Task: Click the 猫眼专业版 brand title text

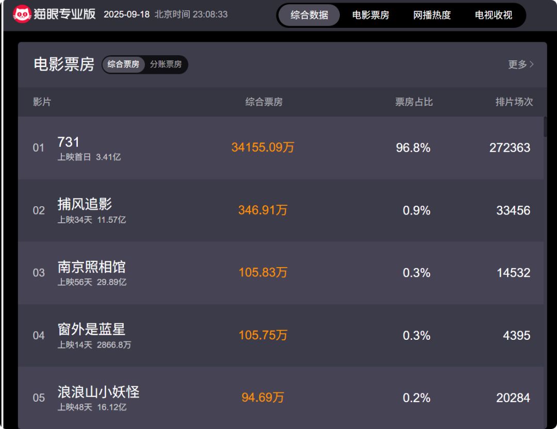Action: click(65, 14)
